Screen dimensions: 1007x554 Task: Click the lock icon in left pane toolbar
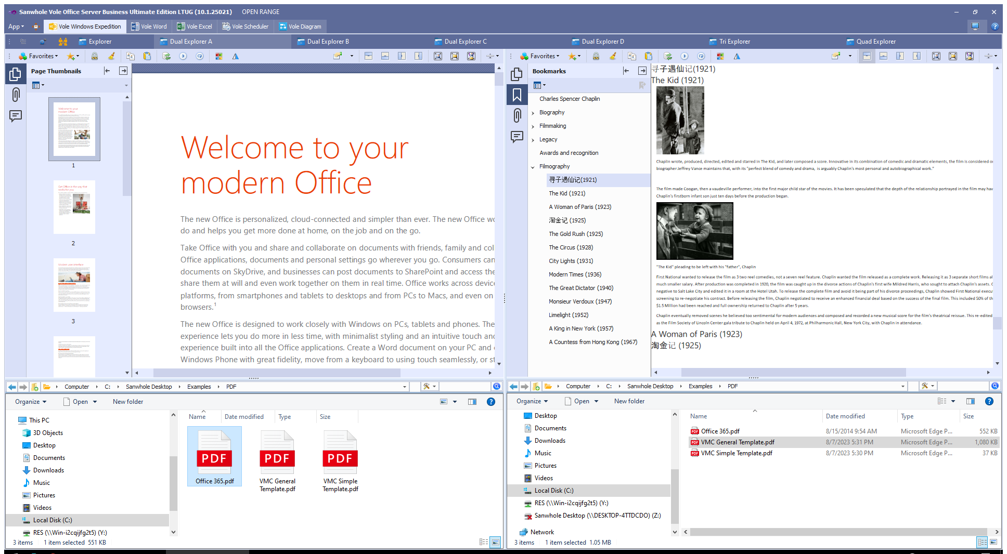tap(95, 56)
